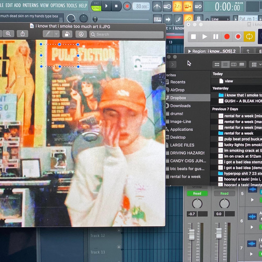
Task: Expand the Region inspector disclosure triangle
Action: tap(190, 51)
